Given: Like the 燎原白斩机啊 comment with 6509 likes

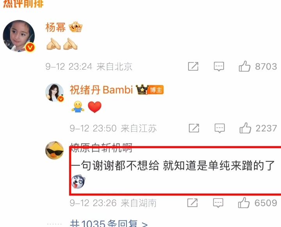Looking at the screenshot, I should pyautogui.click(x=244, y=203).
